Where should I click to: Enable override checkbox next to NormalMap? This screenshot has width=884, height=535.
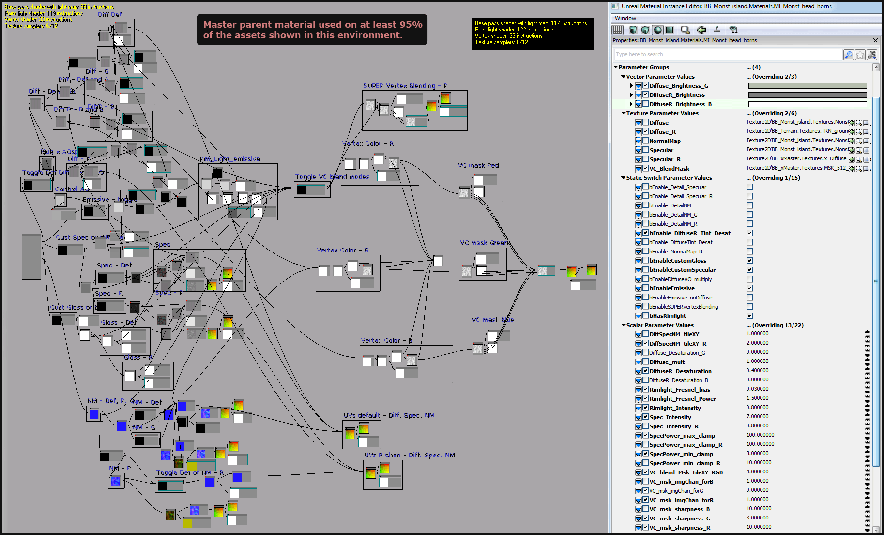[x=645, y=141]
